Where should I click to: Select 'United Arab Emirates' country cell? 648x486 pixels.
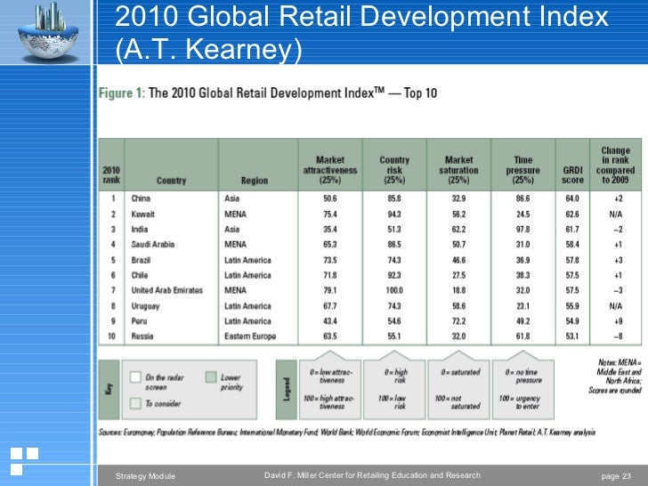(x=167, y=290)
